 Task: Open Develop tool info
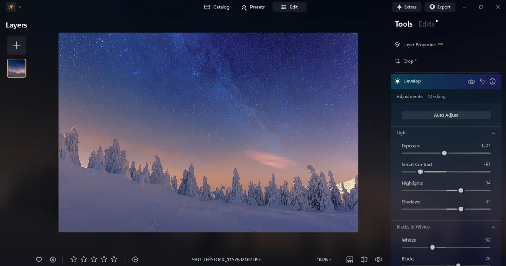pos(492,81)
